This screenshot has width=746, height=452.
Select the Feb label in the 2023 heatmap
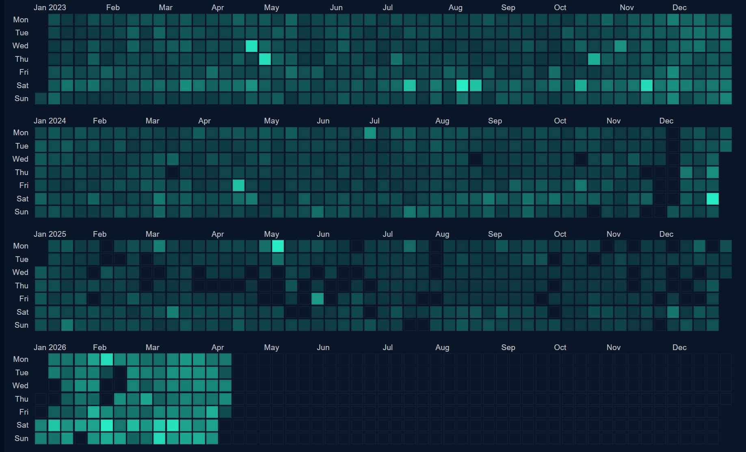pyautogui.click(x=113, y=7)
